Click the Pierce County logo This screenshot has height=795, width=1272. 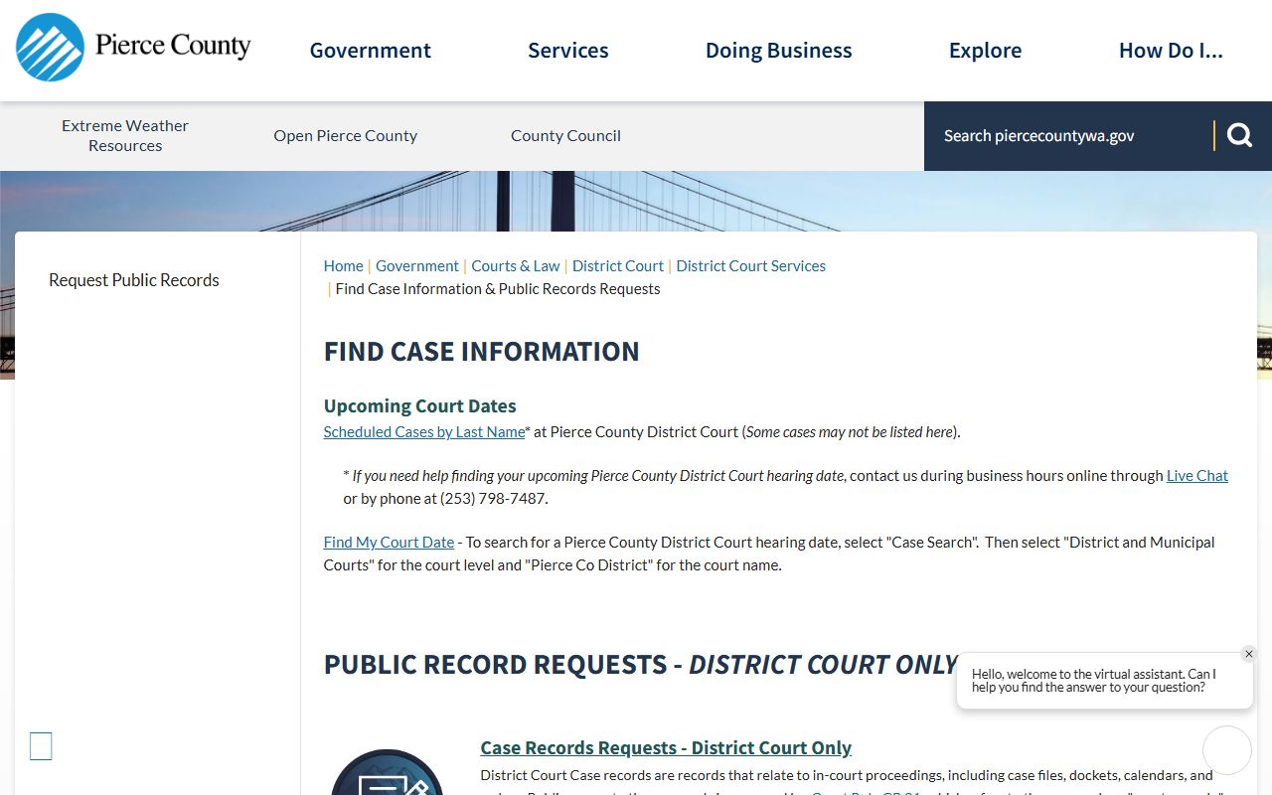point(133,47)
